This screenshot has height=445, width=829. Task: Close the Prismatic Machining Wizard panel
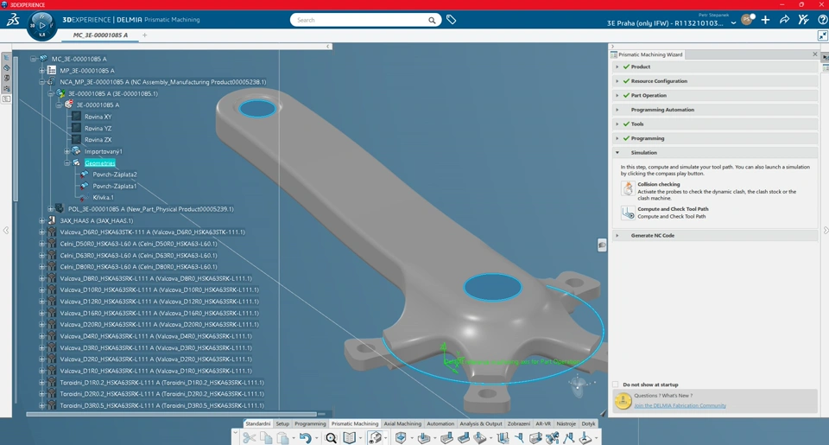(x=814, y=54)
